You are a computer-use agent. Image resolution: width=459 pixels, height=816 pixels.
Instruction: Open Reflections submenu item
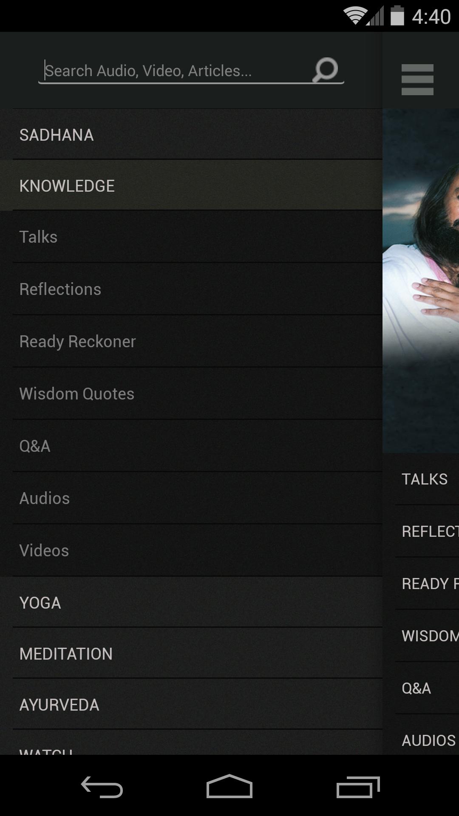pos(191,289)
